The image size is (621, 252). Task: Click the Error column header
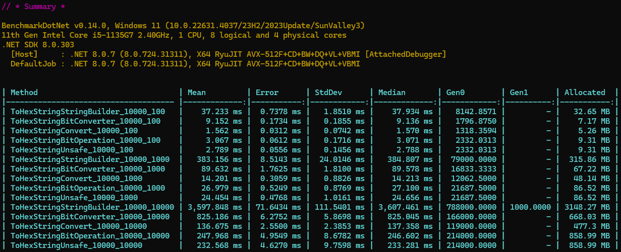pos(267,93)
